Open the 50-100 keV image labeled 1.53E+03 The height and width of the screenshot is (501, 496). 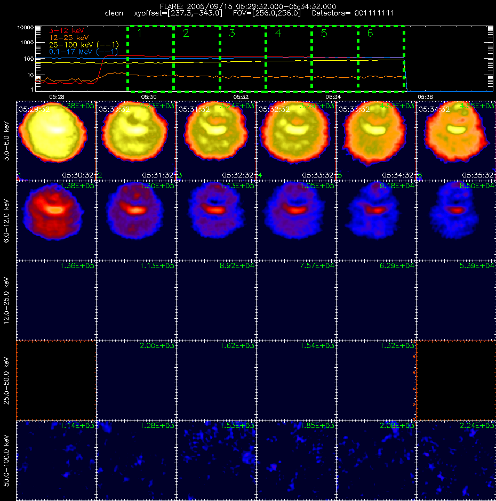216,460
